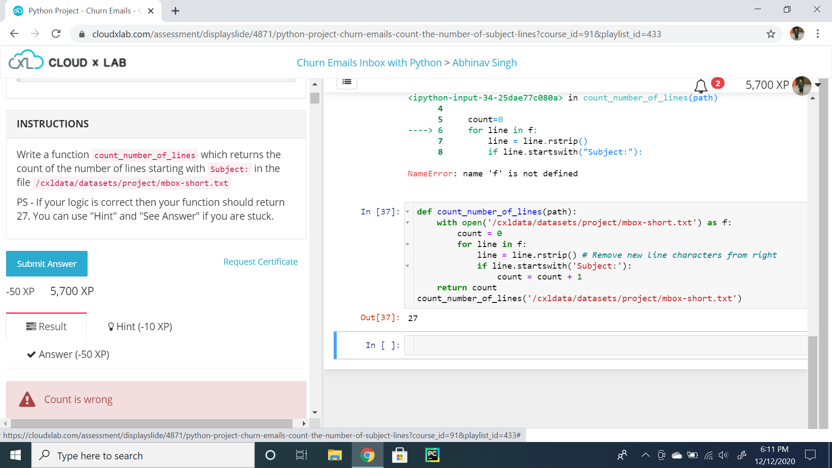This screenshot has width=832, height=468.
Task: Collapse the def count_number_of_lines fold arrow
Action: [x=407, y=212]
